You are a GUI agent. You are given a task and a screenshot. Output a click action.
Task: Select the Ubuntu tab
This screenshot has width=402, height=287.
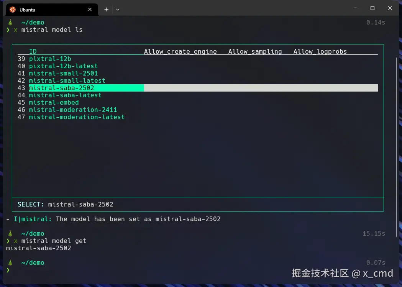52,10
